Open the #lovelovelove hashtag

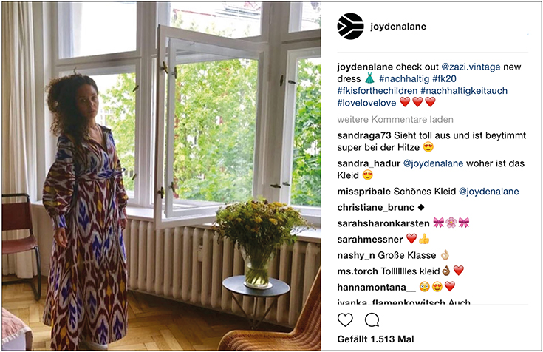(x=366, y=103)
